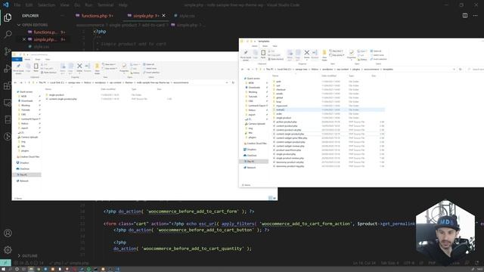Open the editor More Actions ellipsis in VS Code

coord(476,15)
